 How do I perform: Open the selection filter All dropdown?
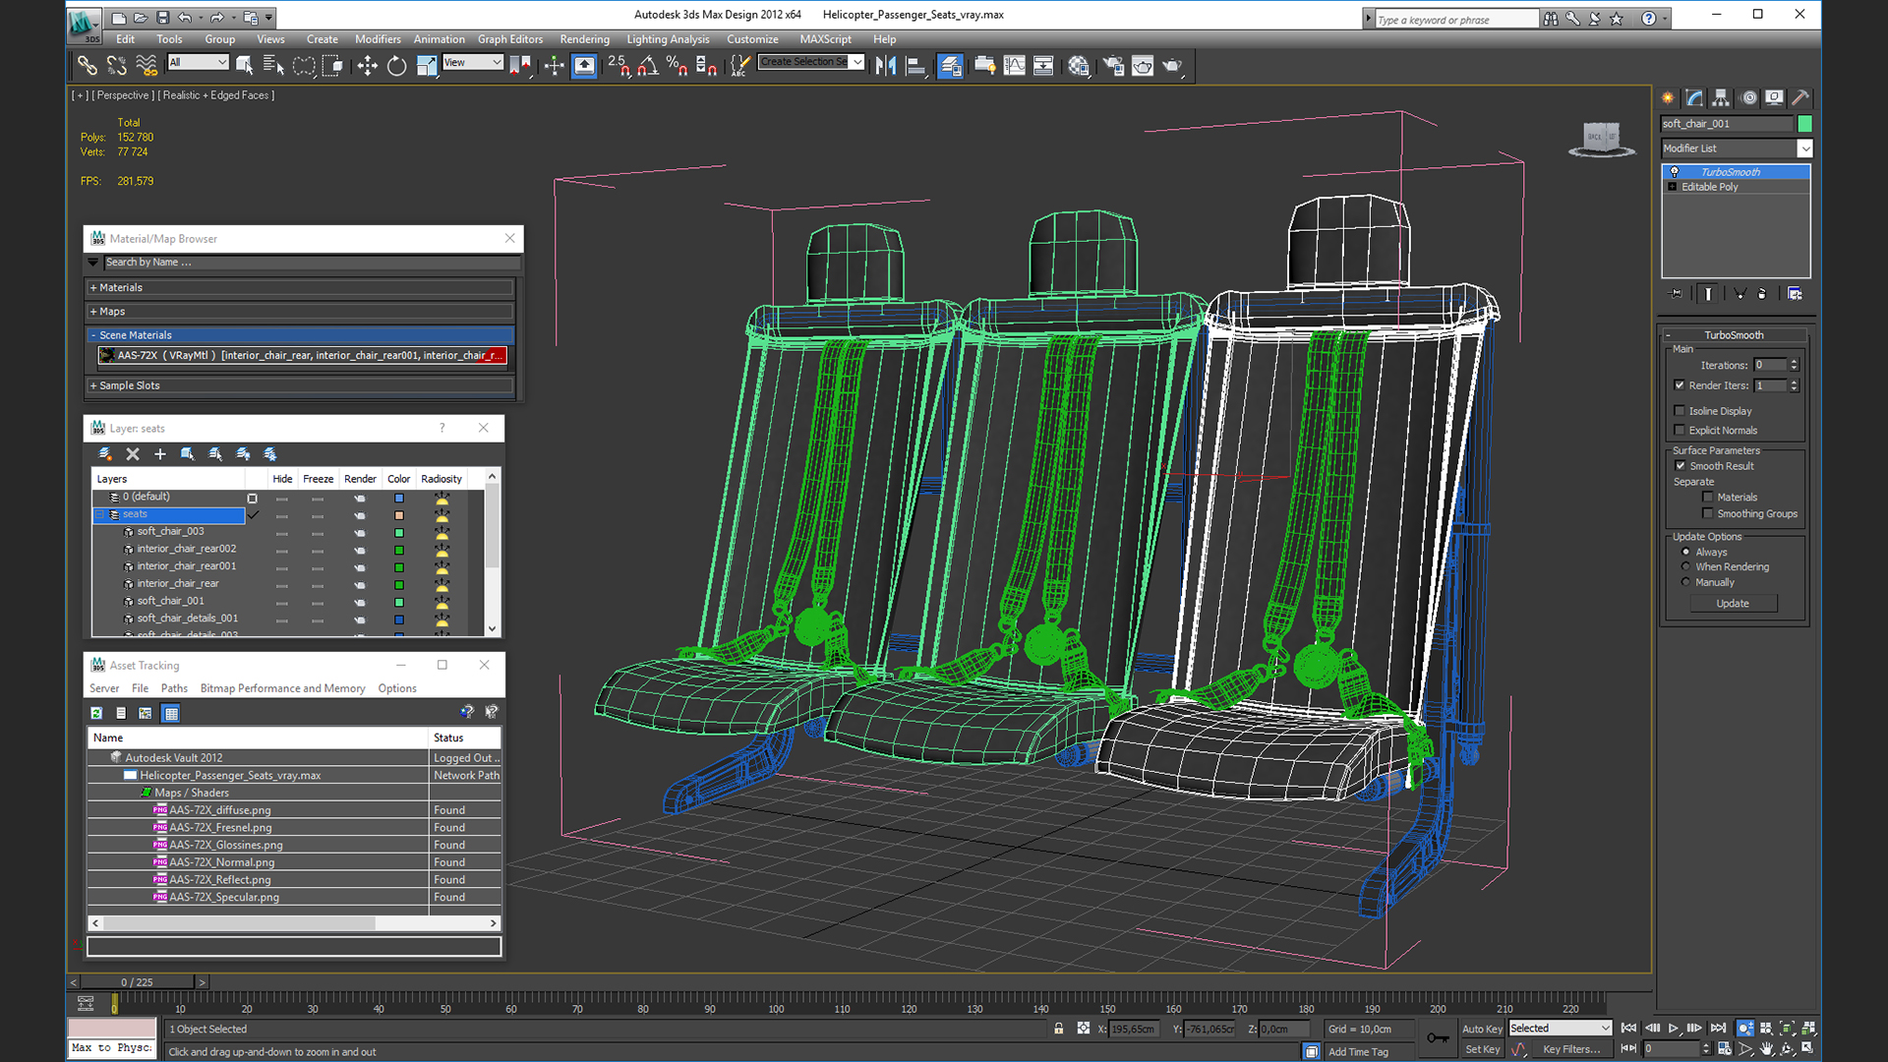tap(198, 62)
